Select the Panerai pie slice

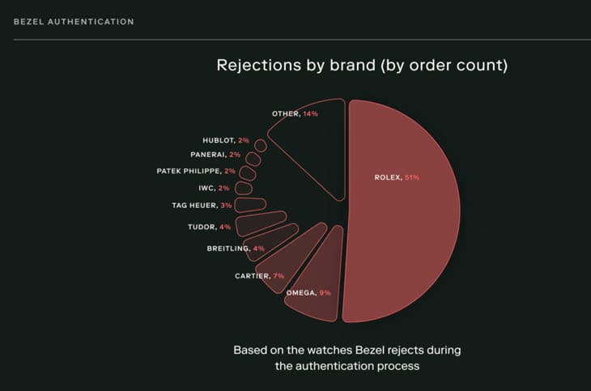(x=253, y=159)
